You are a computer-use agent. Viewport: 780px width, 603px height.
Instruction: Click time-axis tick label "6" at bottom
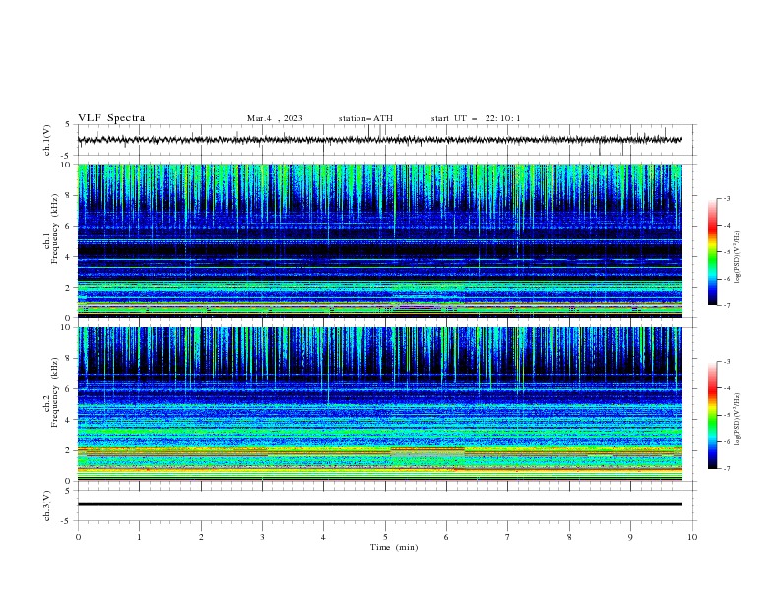point(446,537)
